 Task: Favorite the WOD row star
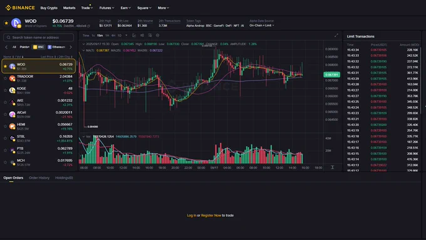[x=5, y=66]
